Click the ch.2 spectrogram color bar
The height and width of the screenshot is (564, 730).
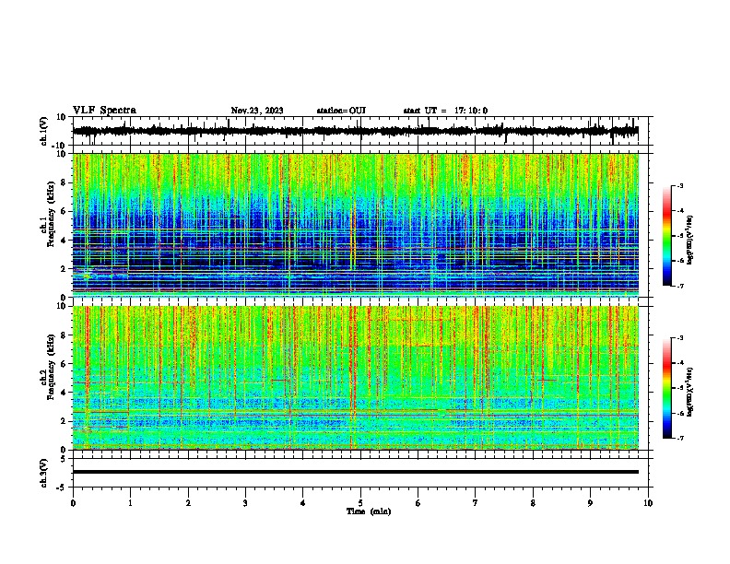pos(667,388)
